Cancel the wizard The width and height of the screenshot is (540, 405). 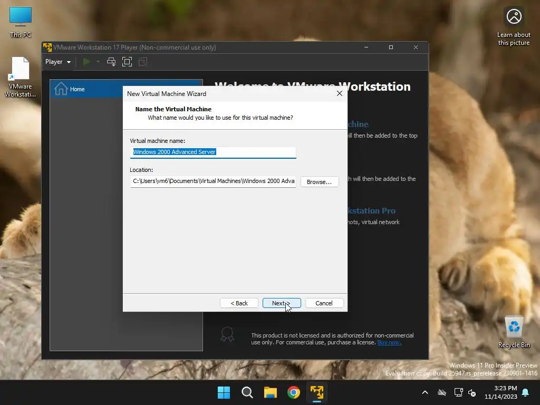[x=324, y=303]
